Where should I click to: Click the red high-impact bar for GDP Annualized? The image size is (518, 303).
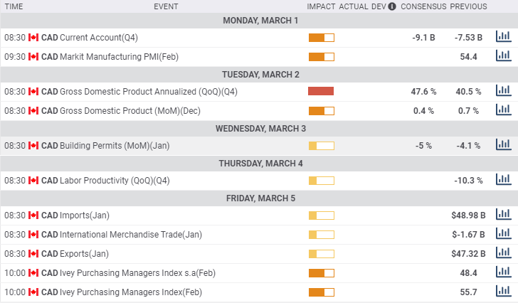[x=321, y=91]
